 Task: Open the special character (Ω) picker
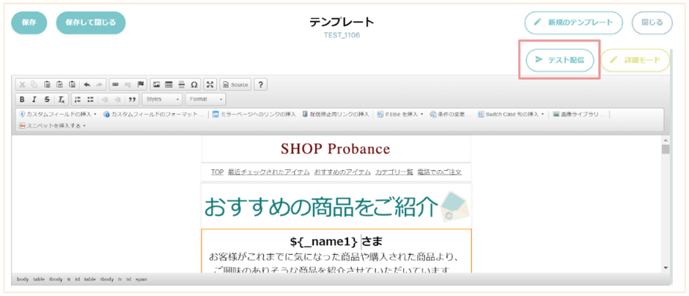pos(194,84)
